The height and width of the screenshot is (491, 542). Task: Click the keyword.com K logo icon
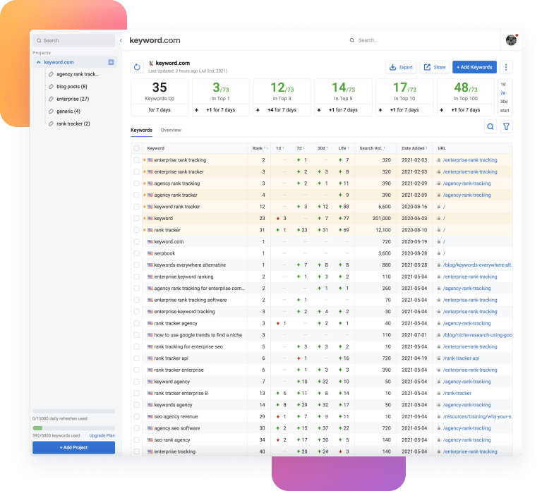click(151, 63)
